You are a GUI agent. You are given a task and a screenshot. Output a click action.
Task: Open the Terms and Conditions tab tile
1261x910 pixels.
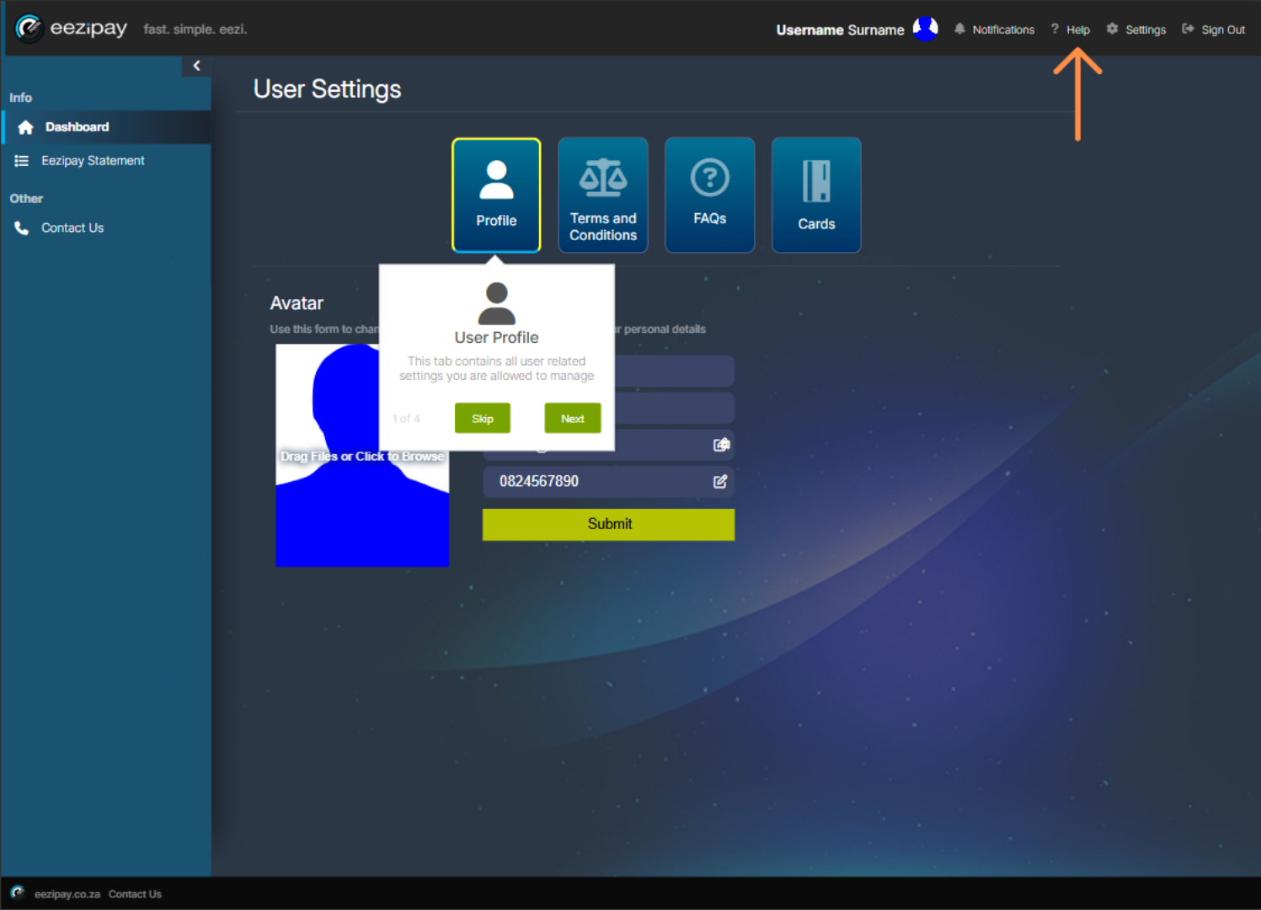[603, 195]
